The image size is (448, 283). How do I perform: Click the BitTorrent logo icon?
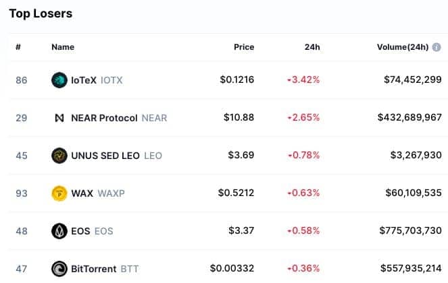point(59,269)
